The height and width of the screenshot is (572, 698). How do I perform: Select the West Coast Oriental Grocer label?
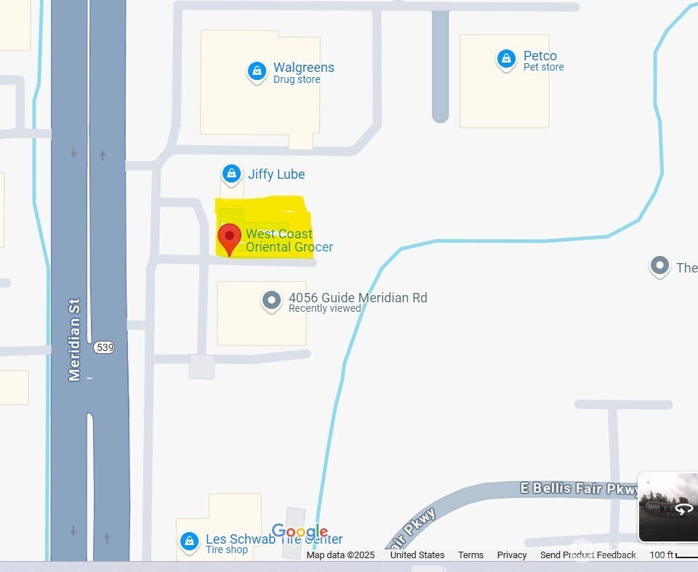(x=289, y=241)
